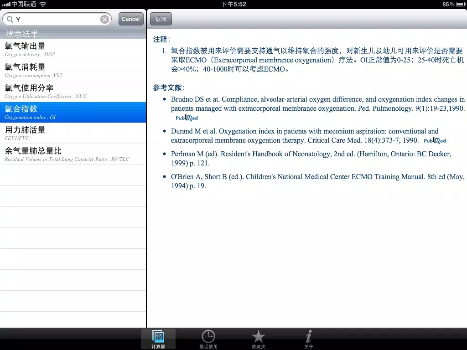Switch to the 计算器 calculator tab
This screenshot has height=350, width=467.
pos(158,339)
